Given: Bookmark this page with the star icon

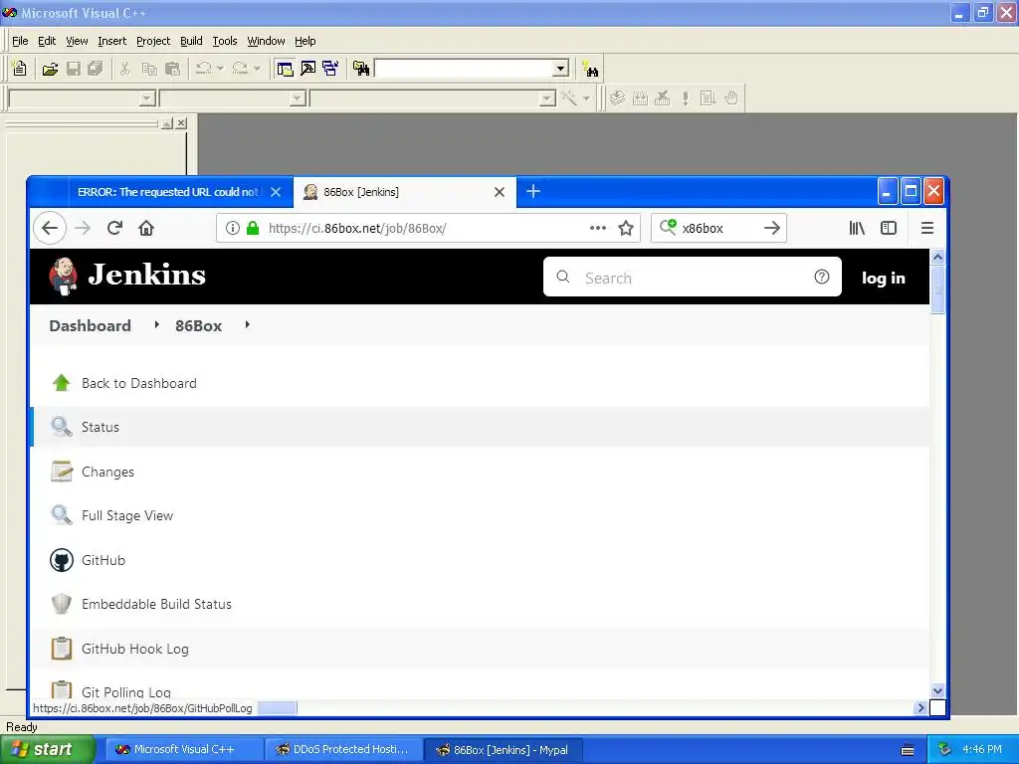Looking at the screenshot, I should click(626, 228).
